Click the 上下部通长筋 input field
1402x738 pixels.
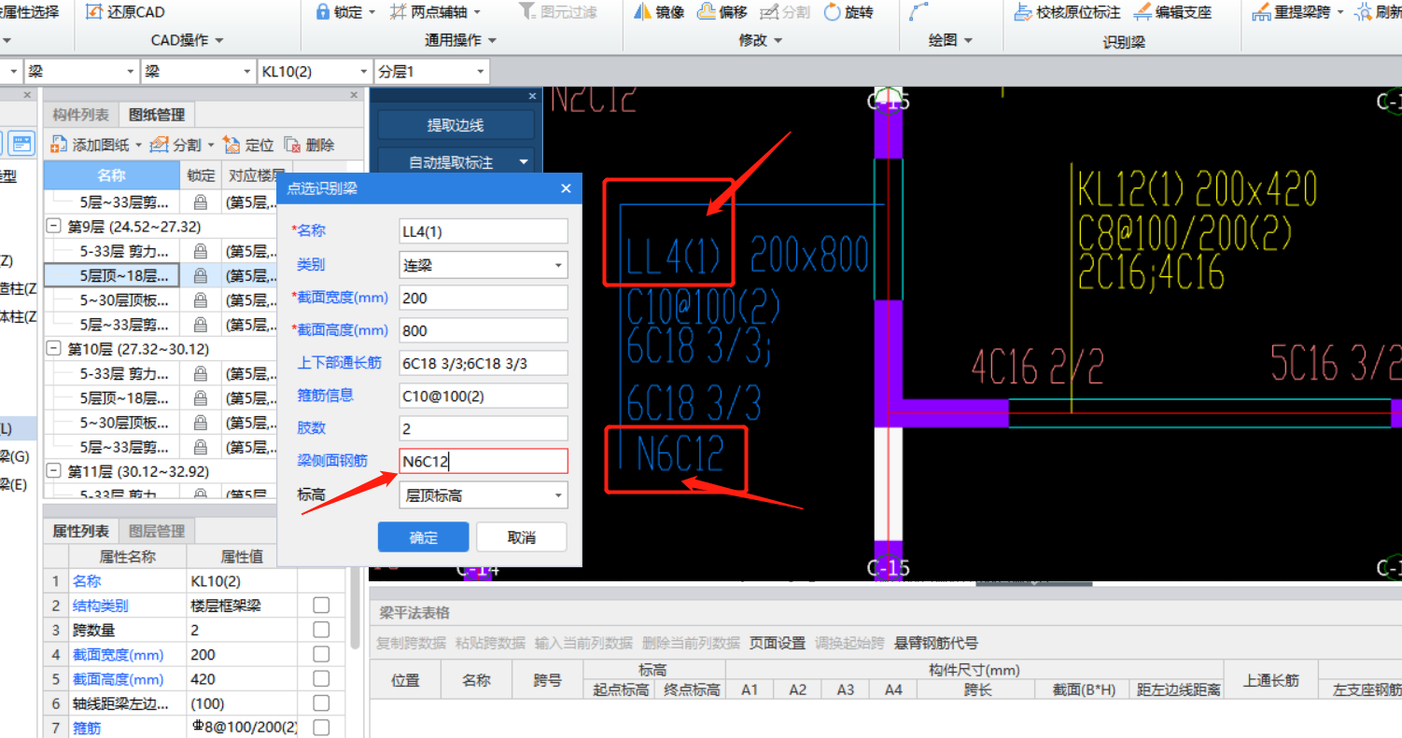[484, 363]
